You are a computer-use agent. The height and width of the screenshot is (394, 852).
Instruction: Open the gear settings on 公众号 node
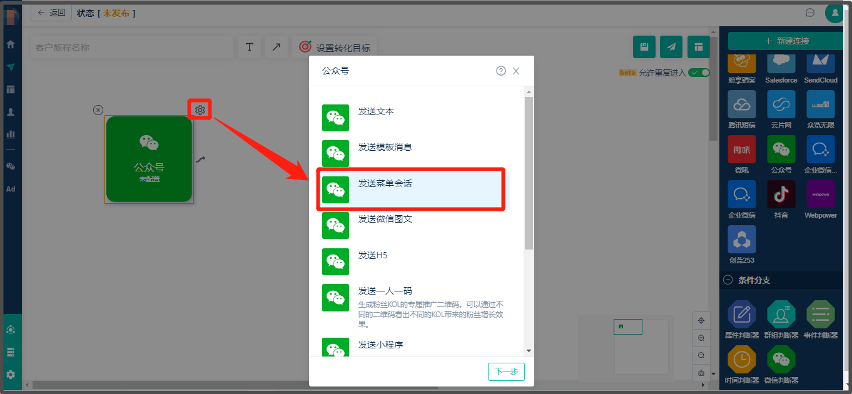200,110
